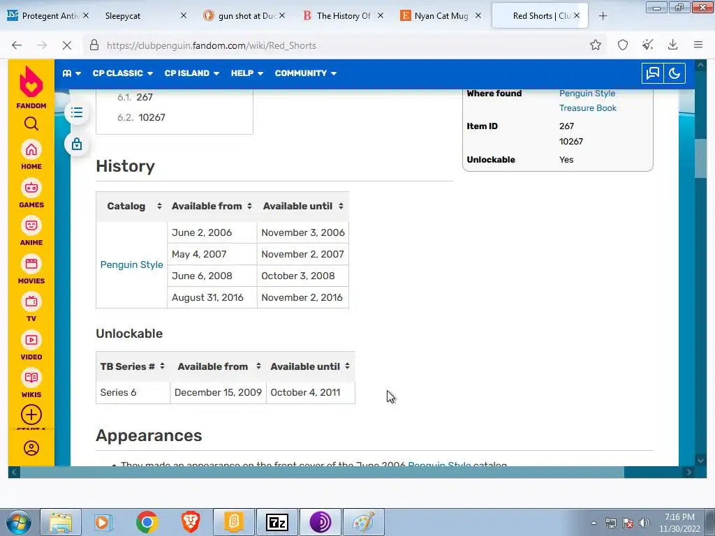This screenshot has width=715, height=536.
Task: Open the Firefox shield protection icon
Action: tap(622, 45)
